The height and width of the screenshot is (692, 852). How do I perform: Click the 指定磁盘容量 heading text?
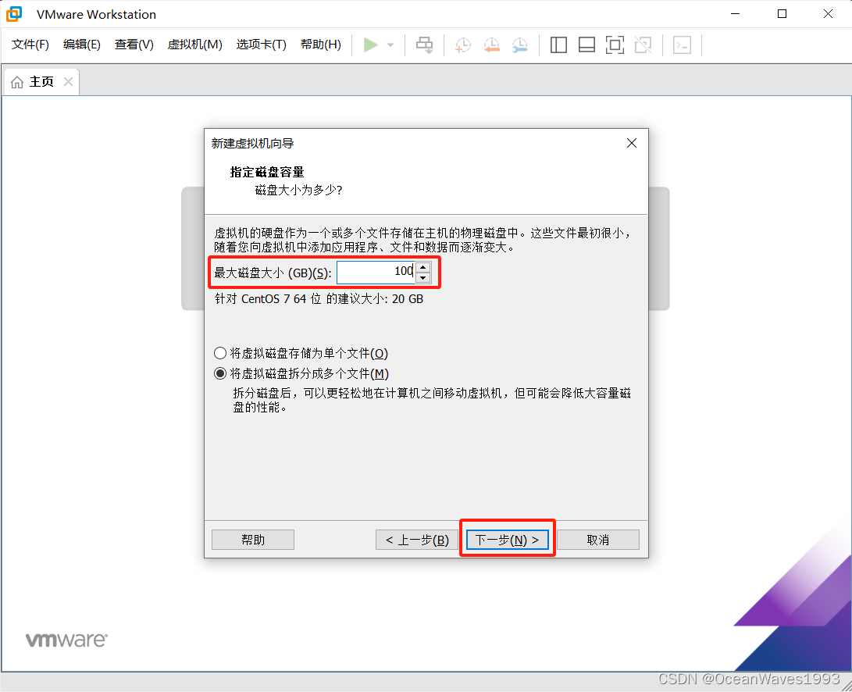pos(267,173)
